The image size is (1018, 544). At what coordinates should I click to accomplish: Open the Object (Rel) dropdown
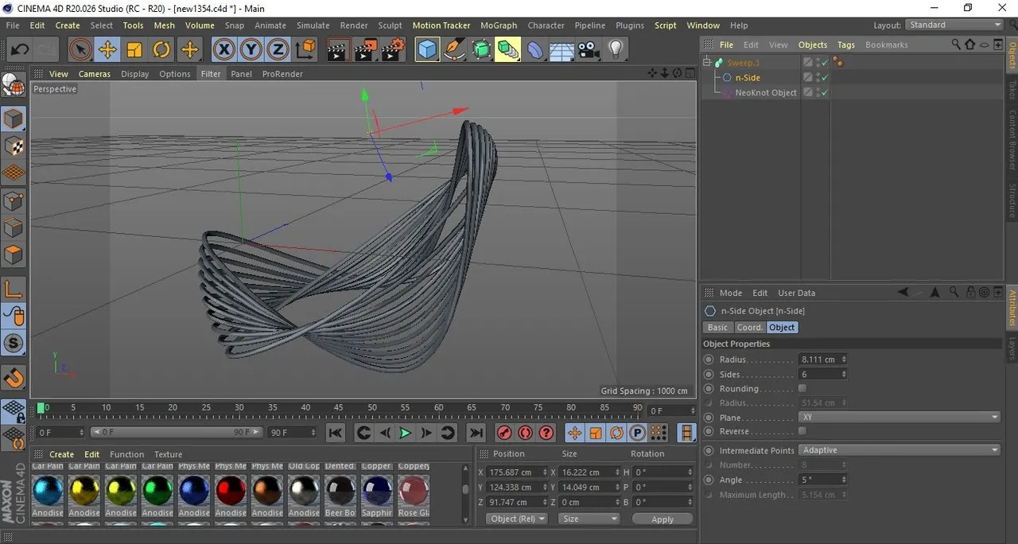click(x=517, y=519)
